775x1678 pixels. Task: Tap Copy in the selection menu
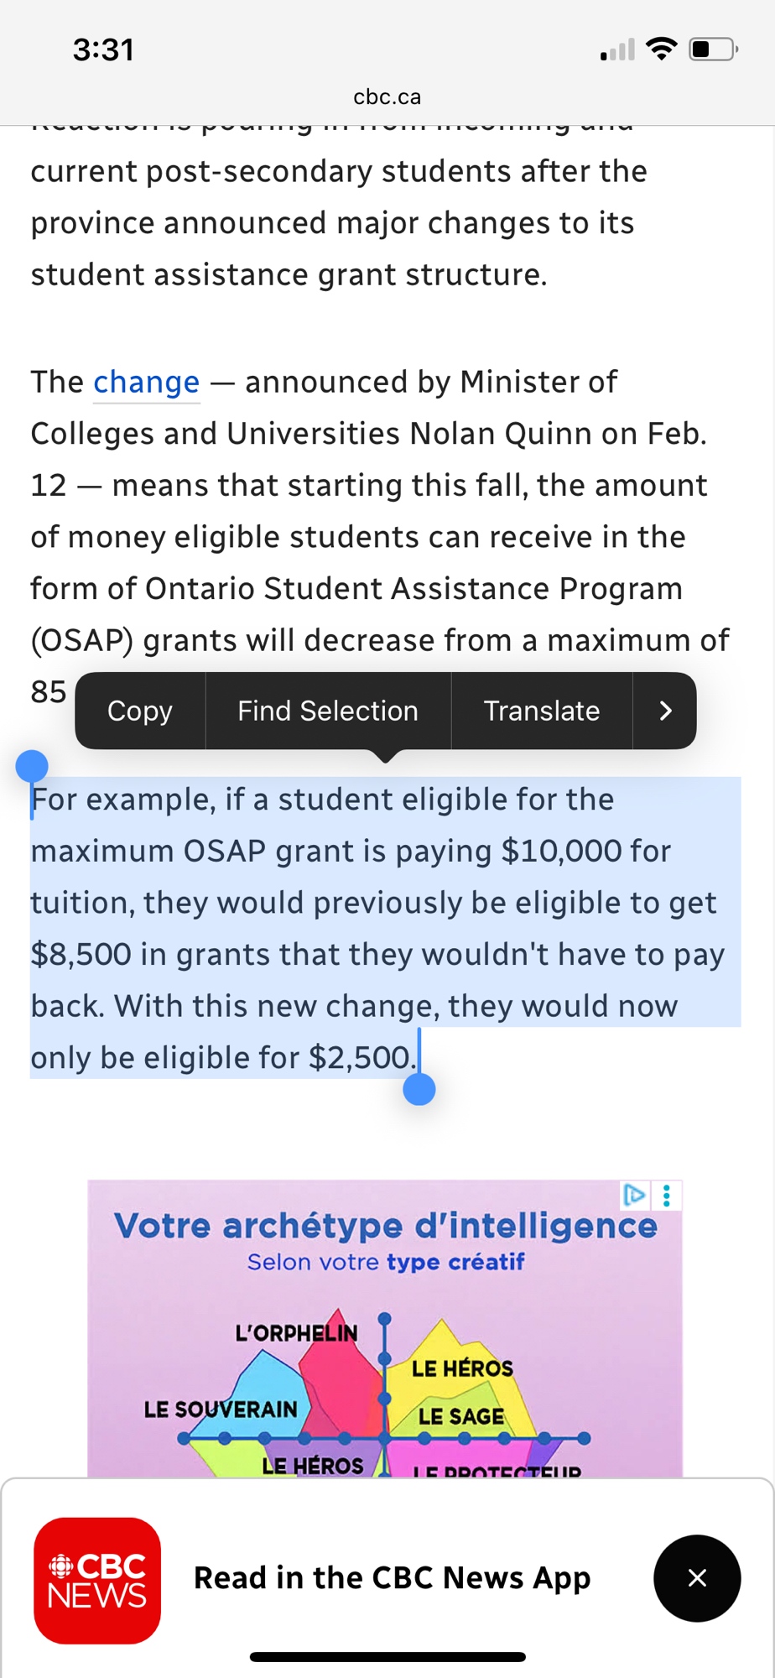(140, 711)
